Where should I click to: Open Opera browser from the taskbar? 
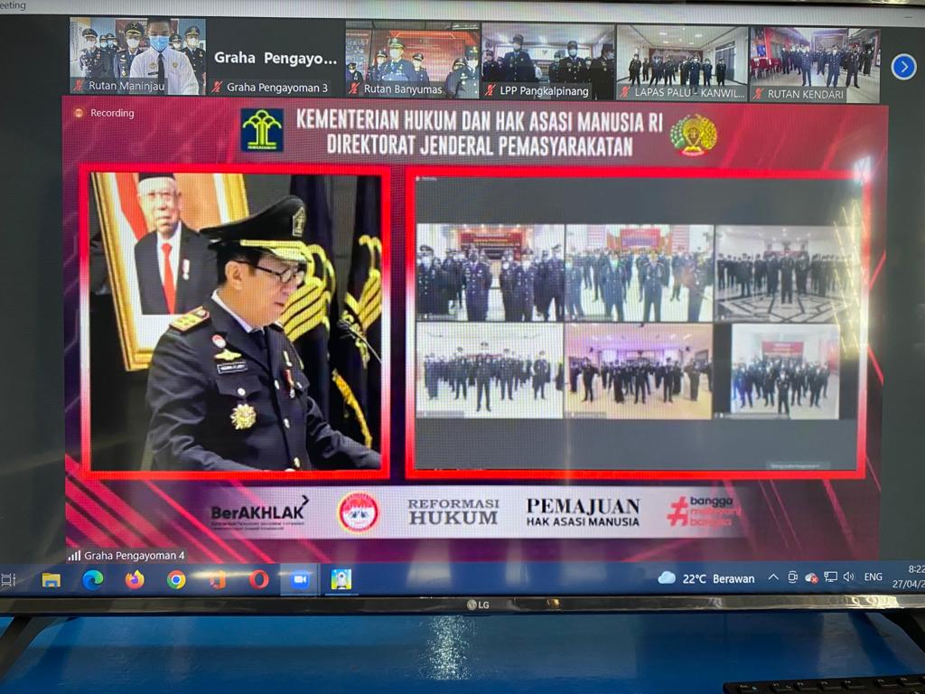click(259, 579)
